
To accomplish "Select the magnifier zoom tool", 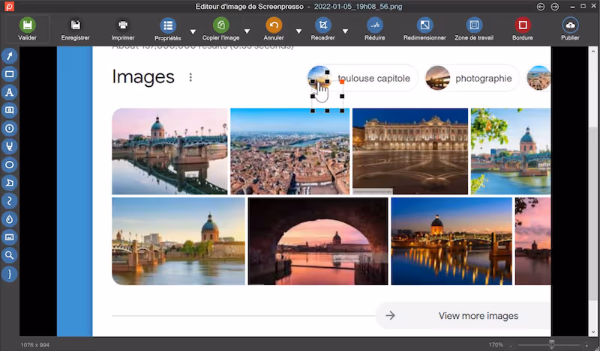I will (9, 255).
